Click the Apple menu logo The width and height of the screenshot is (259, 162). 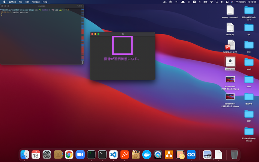pyautogui.click(x=4, y=2)
